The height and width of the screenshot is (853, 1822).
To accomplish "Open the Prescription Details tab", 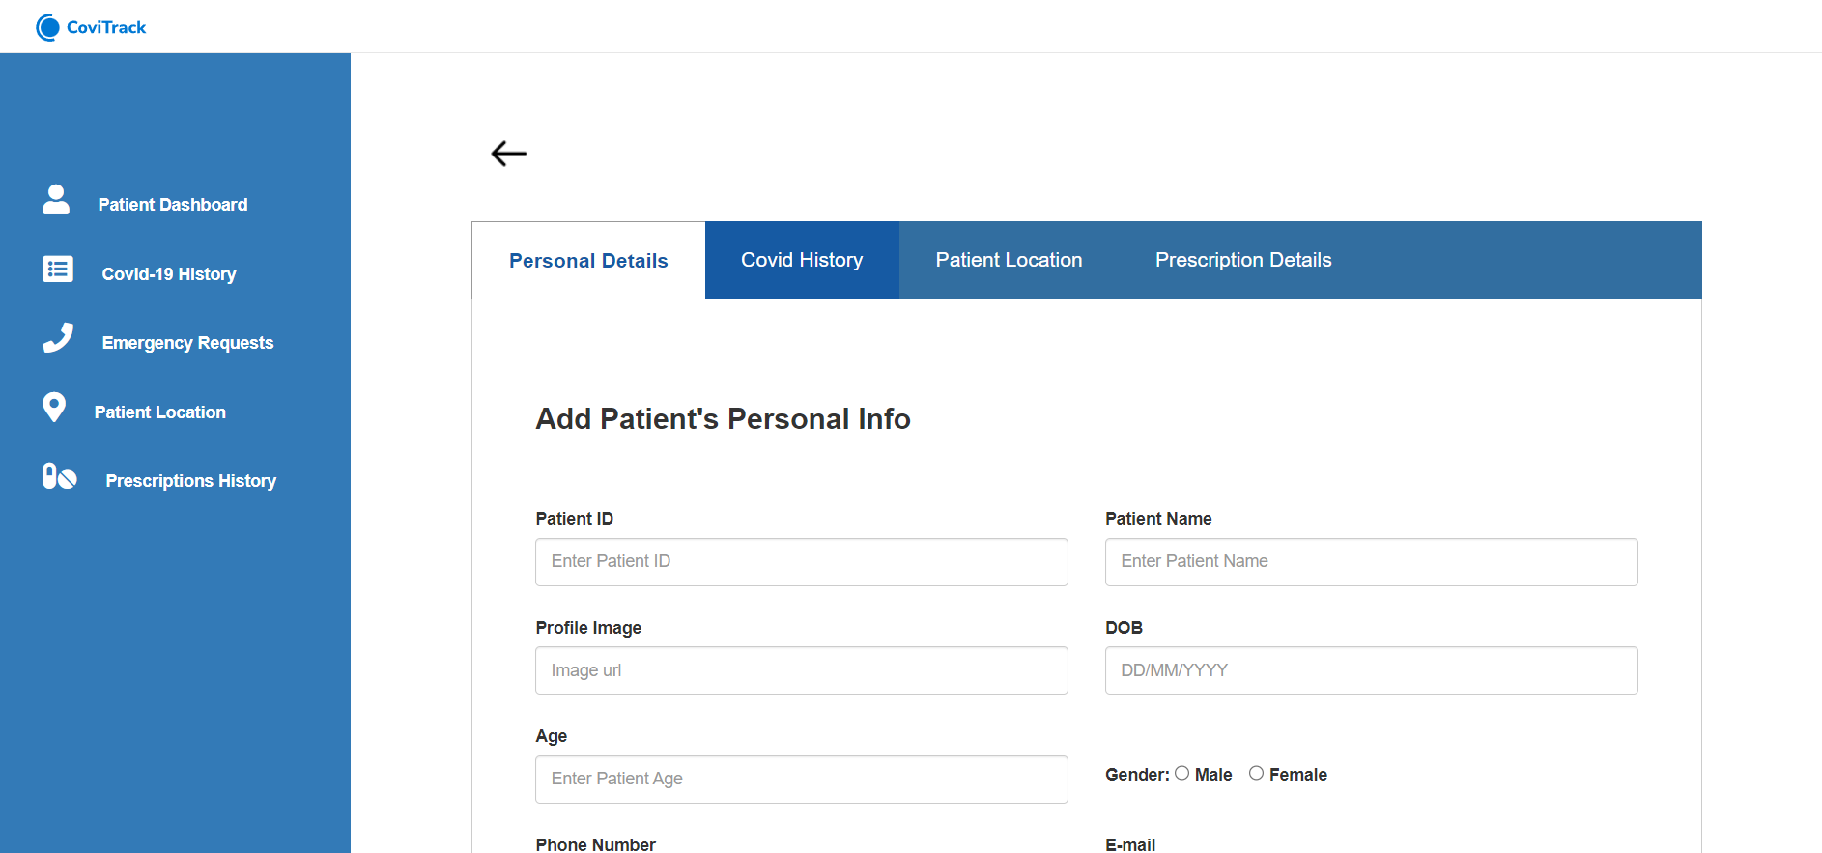I will tap(1243, 260).
